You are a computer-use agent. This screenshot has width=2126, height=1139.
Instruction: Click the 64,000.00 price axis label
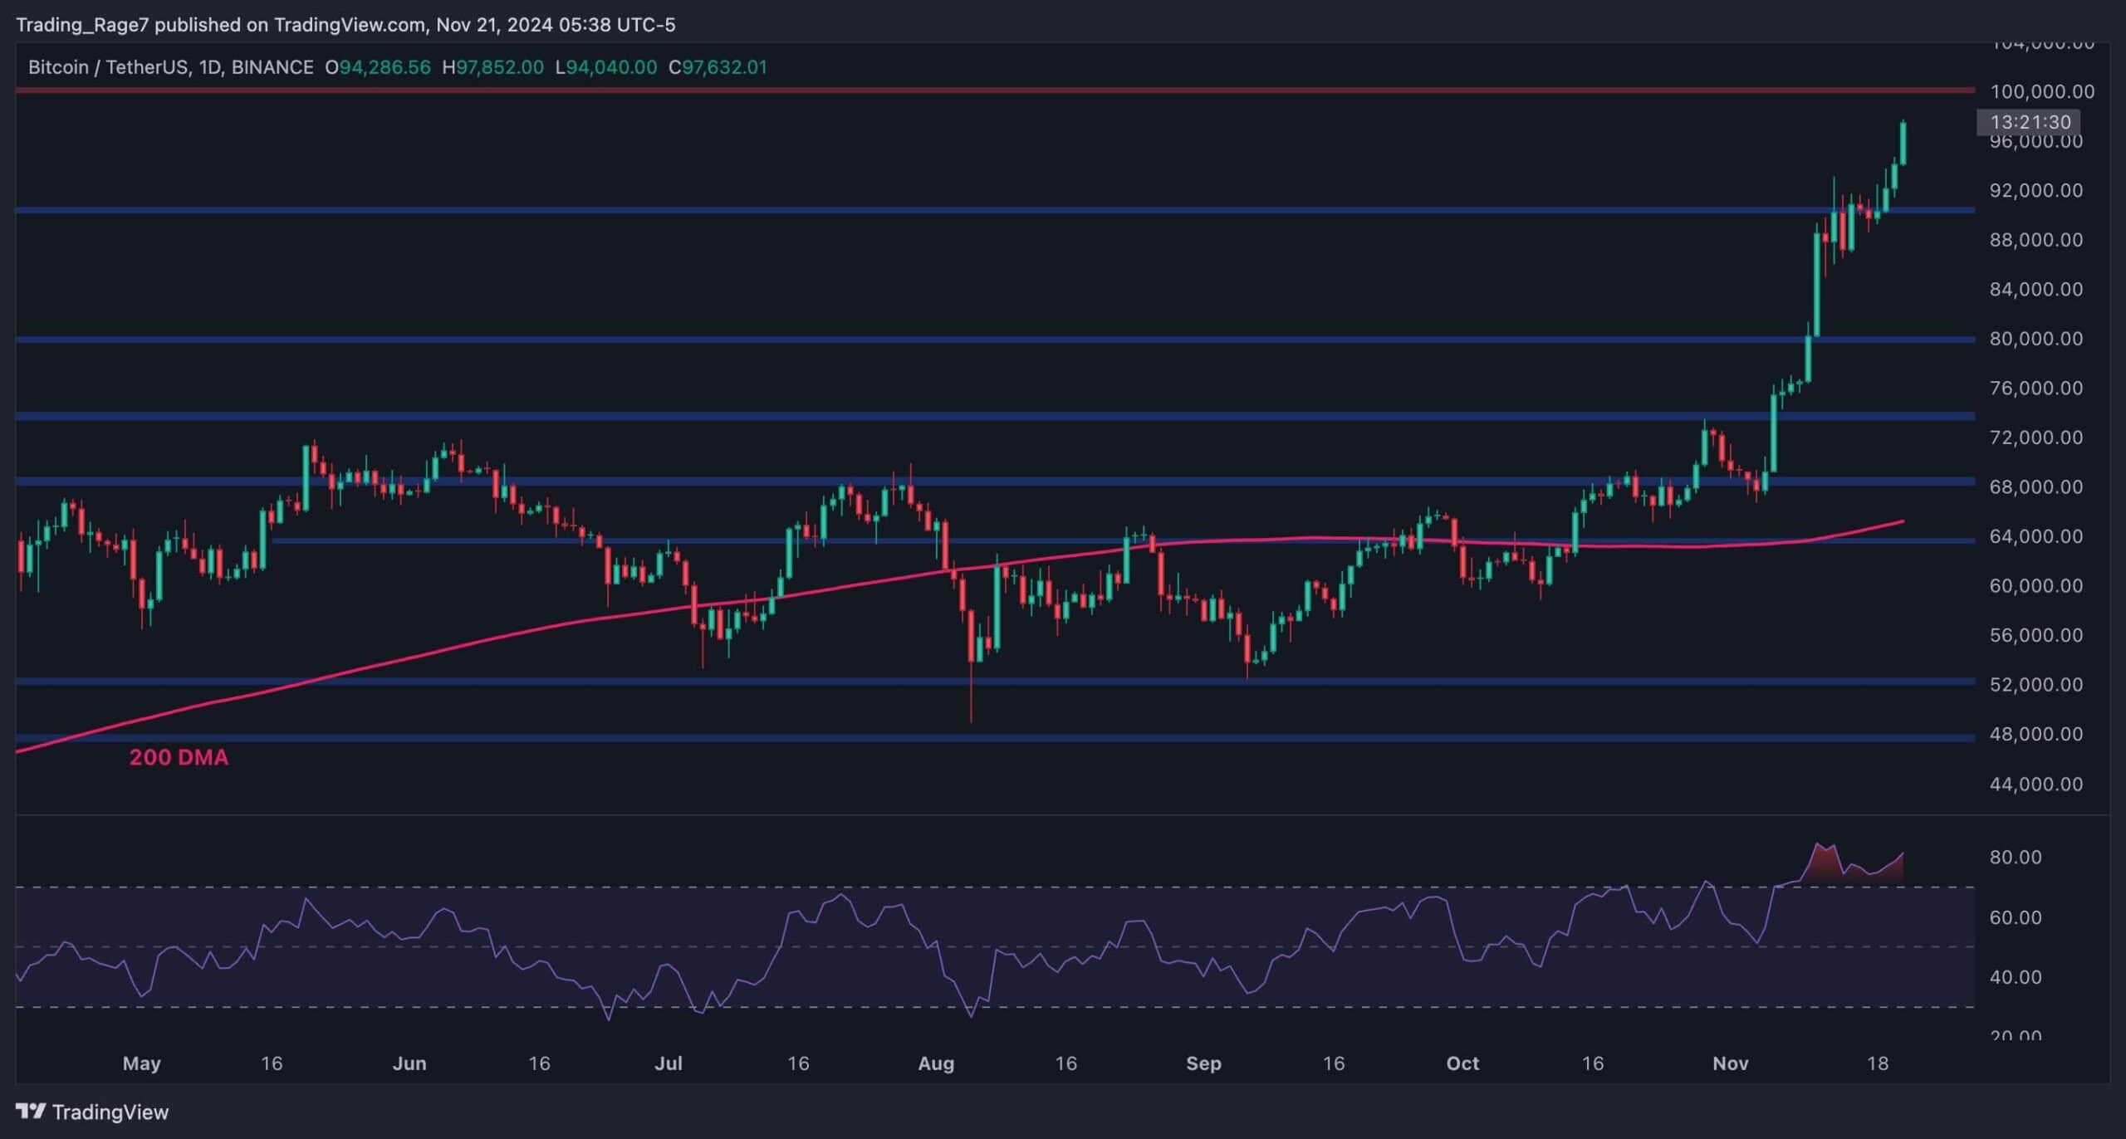pyautogui.click(x=2035, y=536)
